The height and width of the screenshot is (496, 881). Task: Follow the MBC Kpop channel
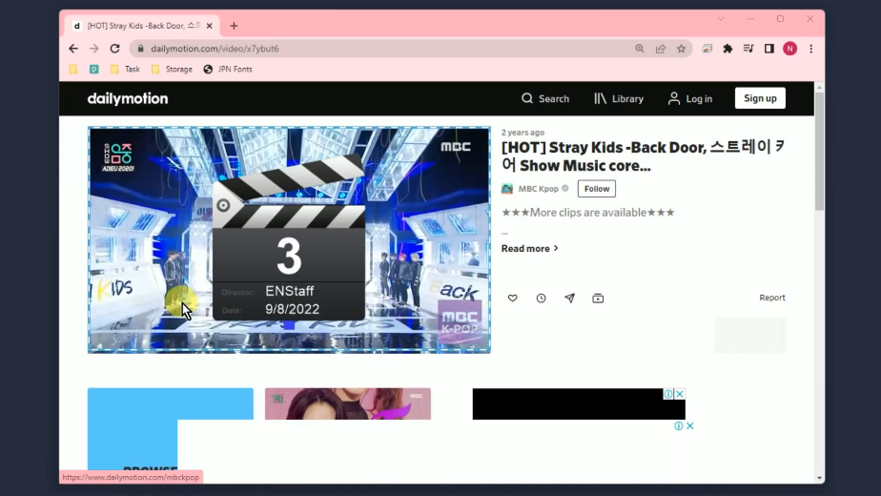(x=597, y=189)
